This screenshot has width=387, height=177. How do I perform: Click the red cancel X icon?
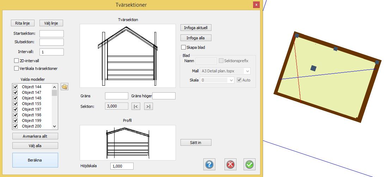[230, 164]
